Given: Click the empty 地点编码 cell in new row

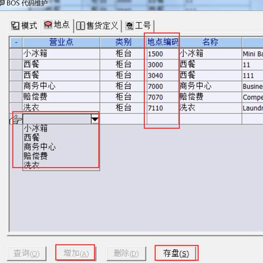Looking at the screenshot, I should tap(163, 119).
